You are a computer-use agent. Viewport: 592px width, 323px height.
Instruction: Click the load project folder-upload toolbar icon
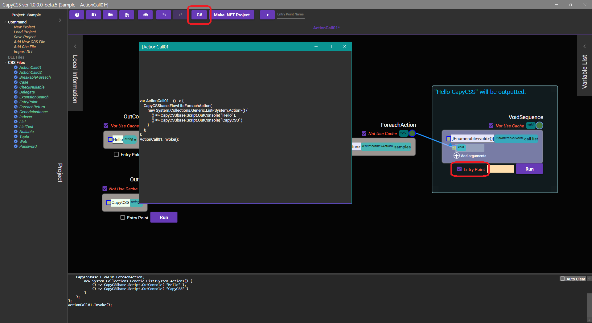(x=93, y=15)
